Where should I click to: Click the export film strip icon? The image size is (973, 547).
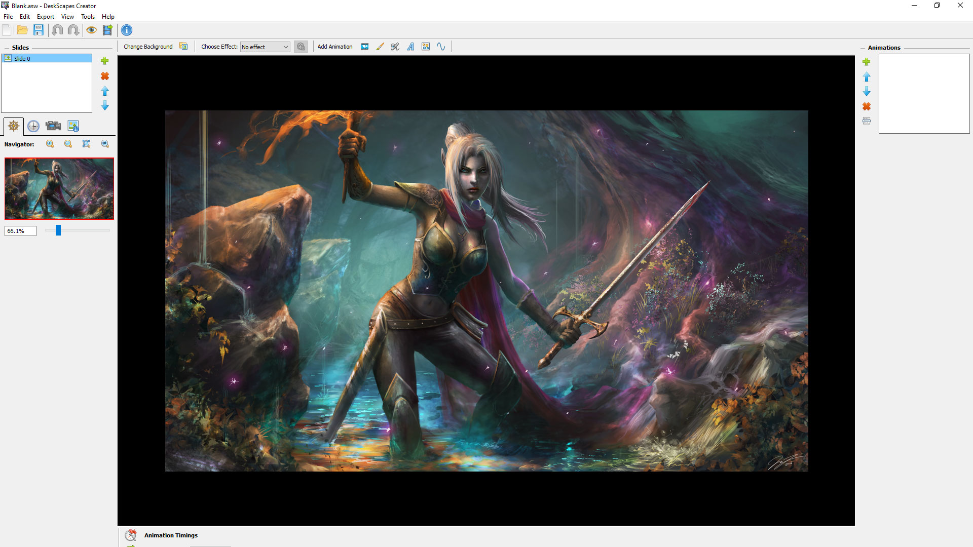pos(107,30)
